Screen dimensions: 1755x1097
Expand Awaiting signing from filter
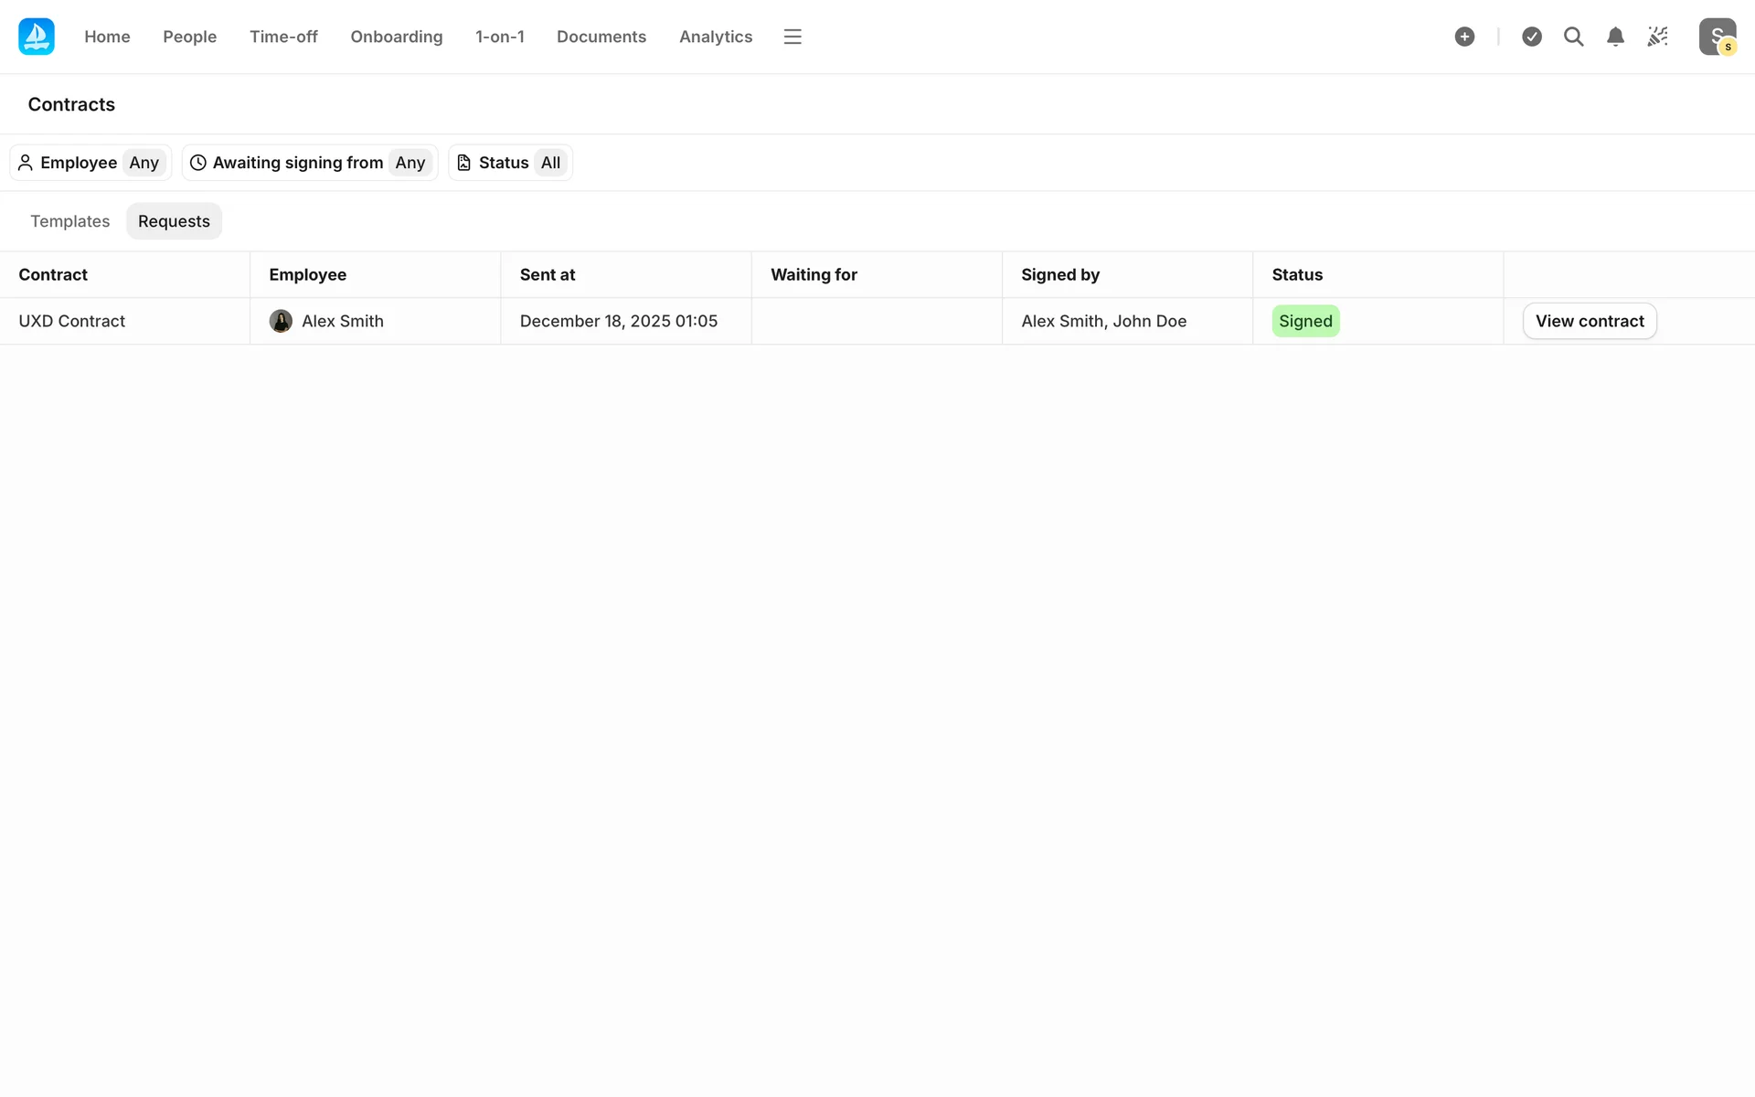point(309,163)
